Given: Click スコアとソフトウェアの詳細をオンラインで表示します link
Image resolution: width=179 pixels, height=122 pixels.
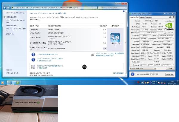Looking at the screenshot, I should (x=50, y=67).
